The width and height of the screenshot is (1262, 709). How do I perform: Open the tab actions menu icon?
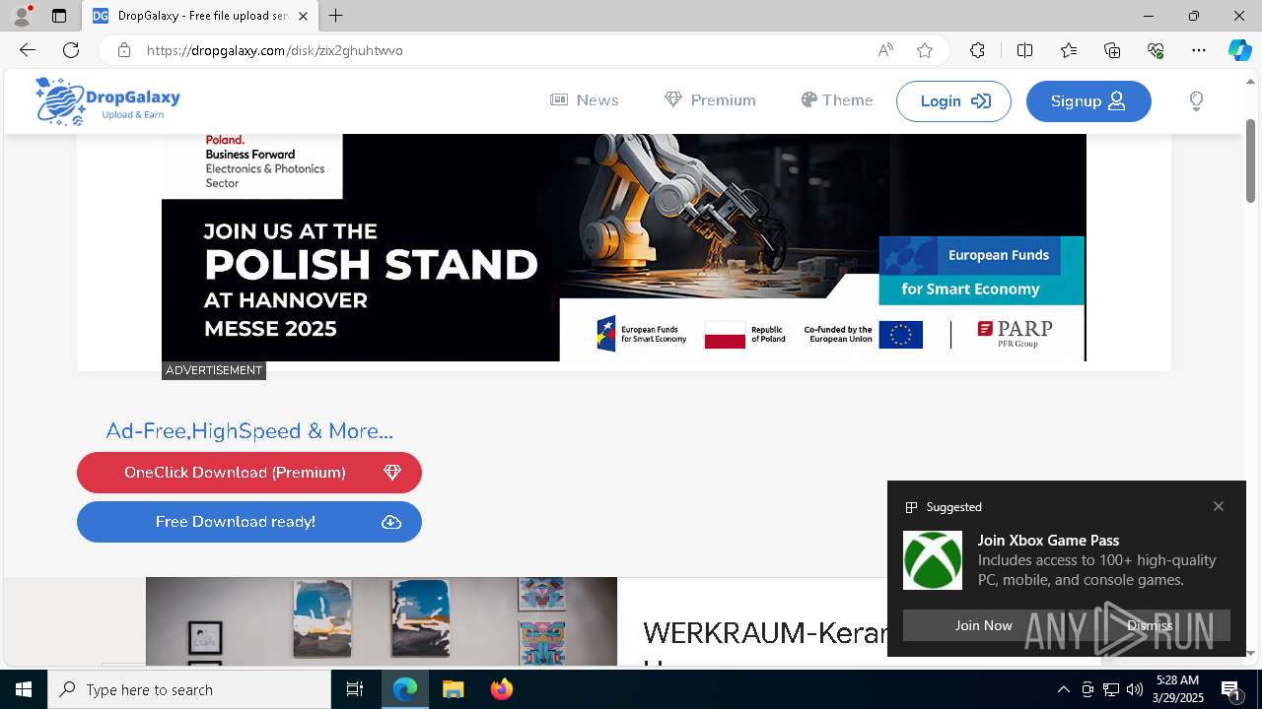59,16
